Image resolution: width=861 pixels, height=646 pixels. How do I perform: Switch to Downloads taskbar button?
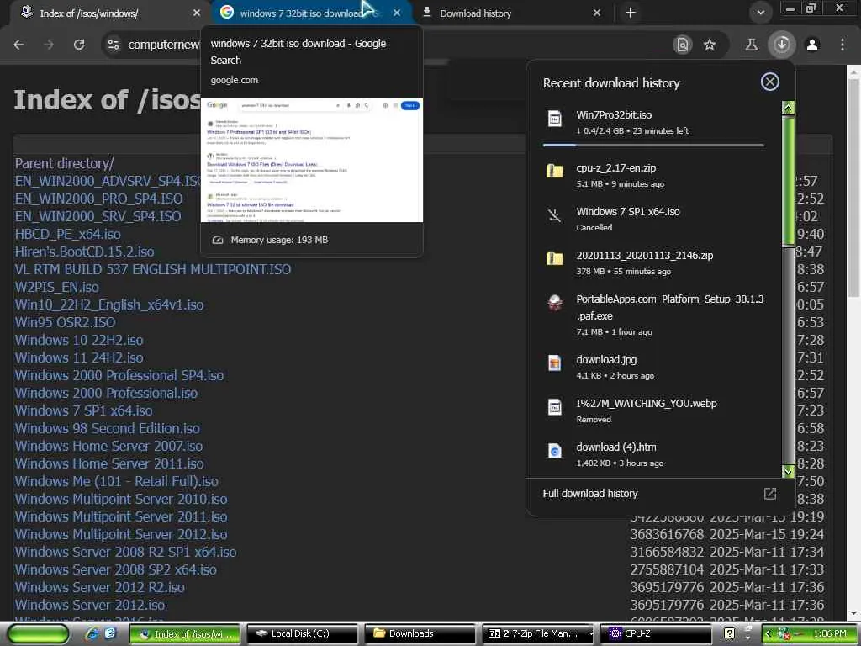pos(420,634)
